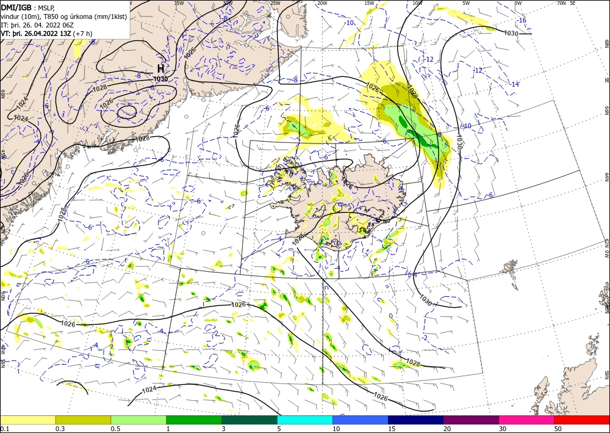The image size is (610, 433).
Task: Click the "-16" temperature contour label
Action: click(522, 20)
